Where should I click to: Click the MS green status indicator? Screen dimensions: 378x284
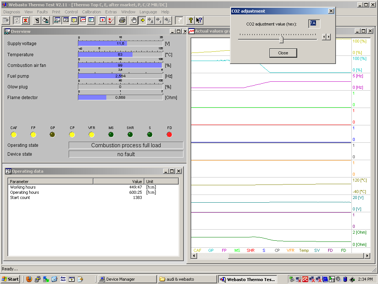[111, 135]
